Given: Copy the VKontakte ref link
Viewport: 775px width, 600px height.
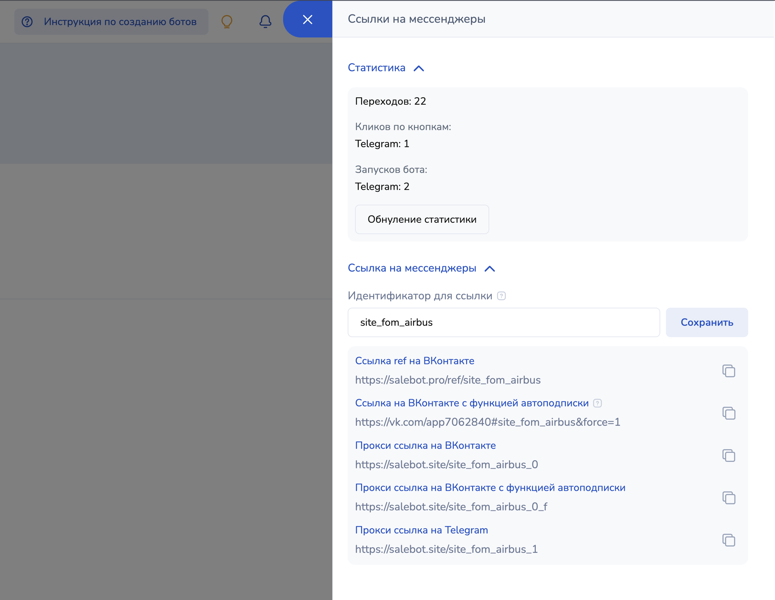Looking at the screenshot, I should 728,371.
